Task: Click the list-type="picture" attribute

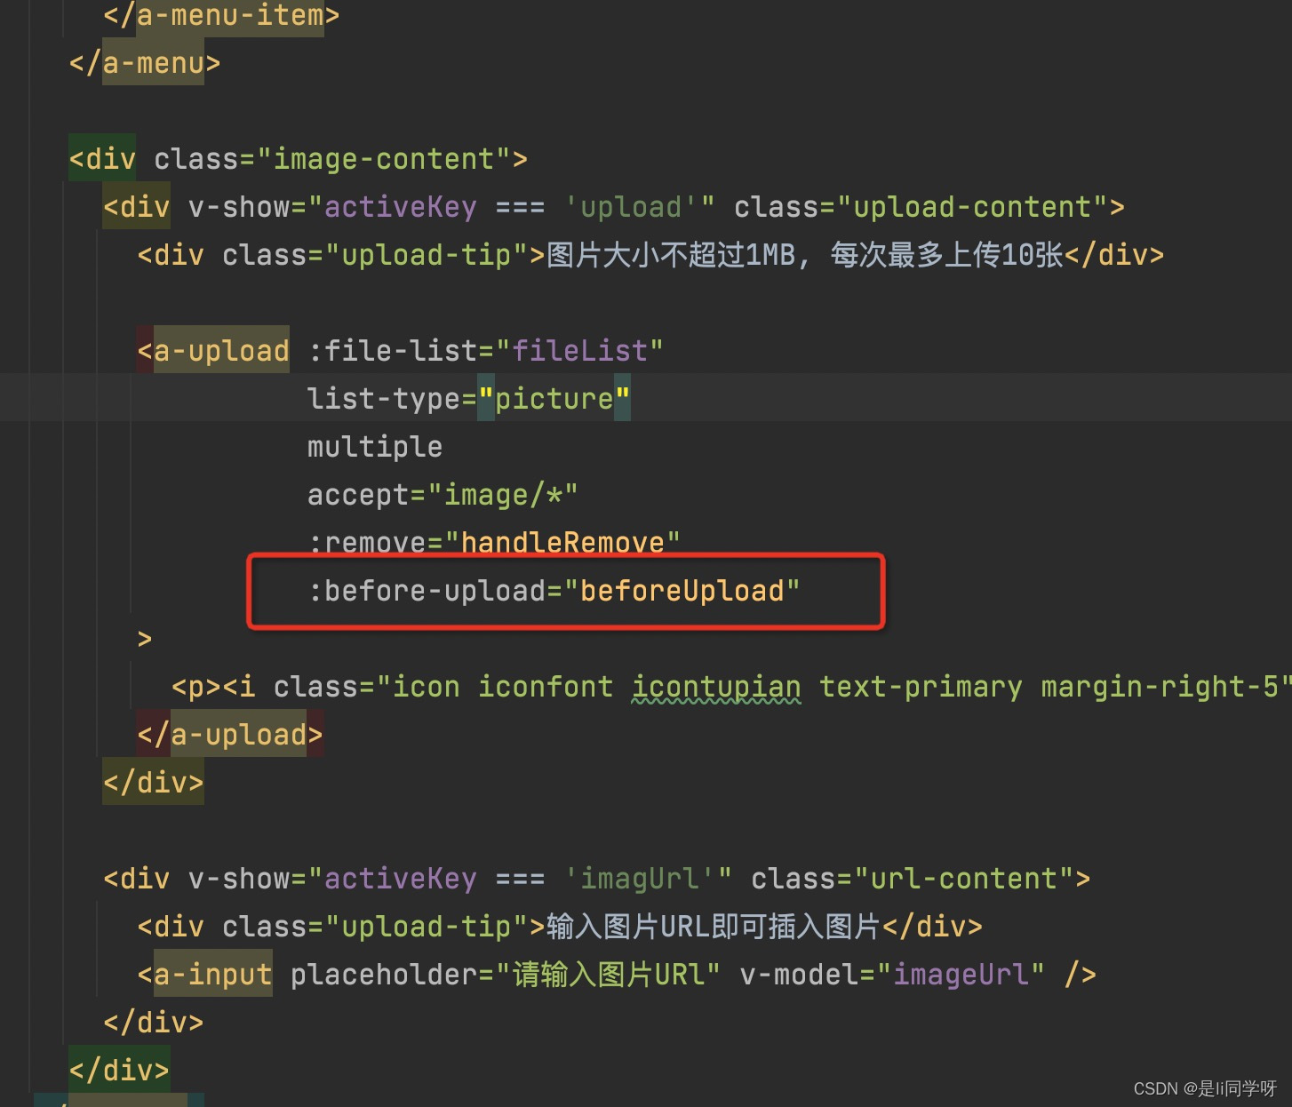Action: pos(468,399)
